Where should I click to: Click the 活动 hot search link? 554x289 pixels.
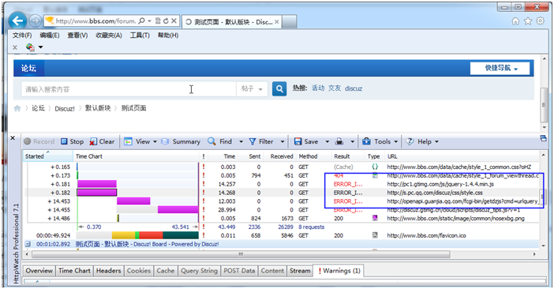pyautogui.click(x=318, y=88)
